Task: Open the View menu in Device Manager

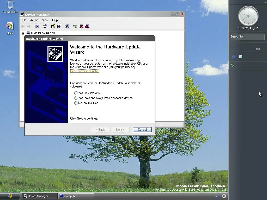Action: 45,20
